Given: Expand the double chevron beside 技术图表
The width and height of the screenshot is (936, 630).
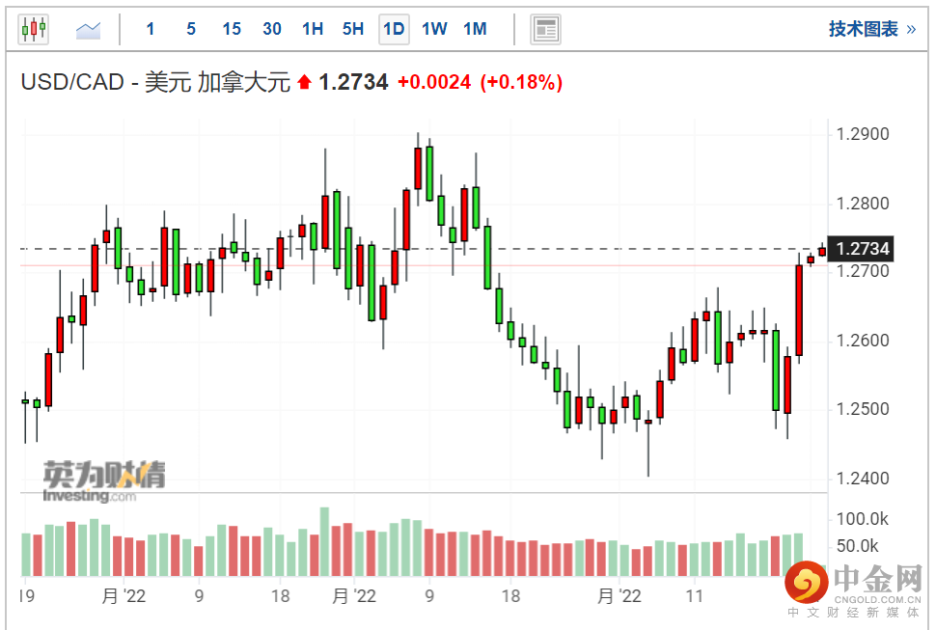Looking at the screenshot, I should click(911, 29).
